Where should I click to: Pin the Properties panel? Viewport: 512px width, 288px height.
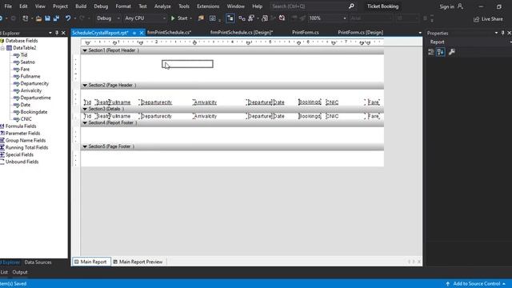(x=503, y=33)
